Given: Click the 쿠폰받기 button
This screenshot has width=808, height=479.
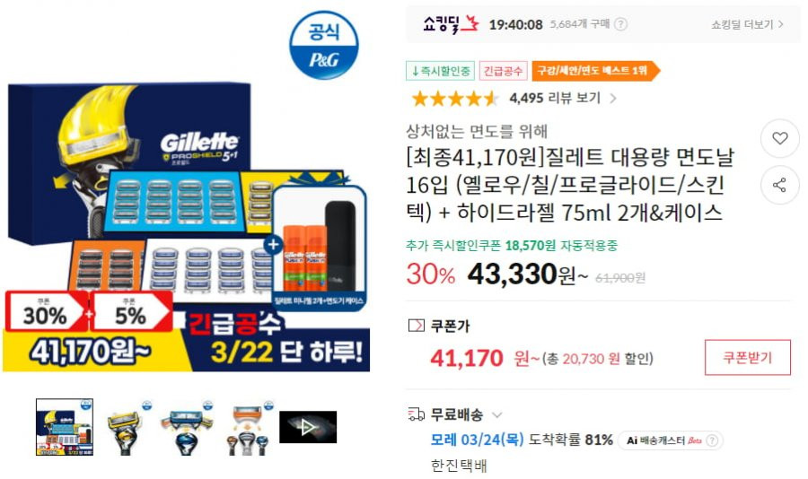Looking at the screenshot, I should coord(747,357).
